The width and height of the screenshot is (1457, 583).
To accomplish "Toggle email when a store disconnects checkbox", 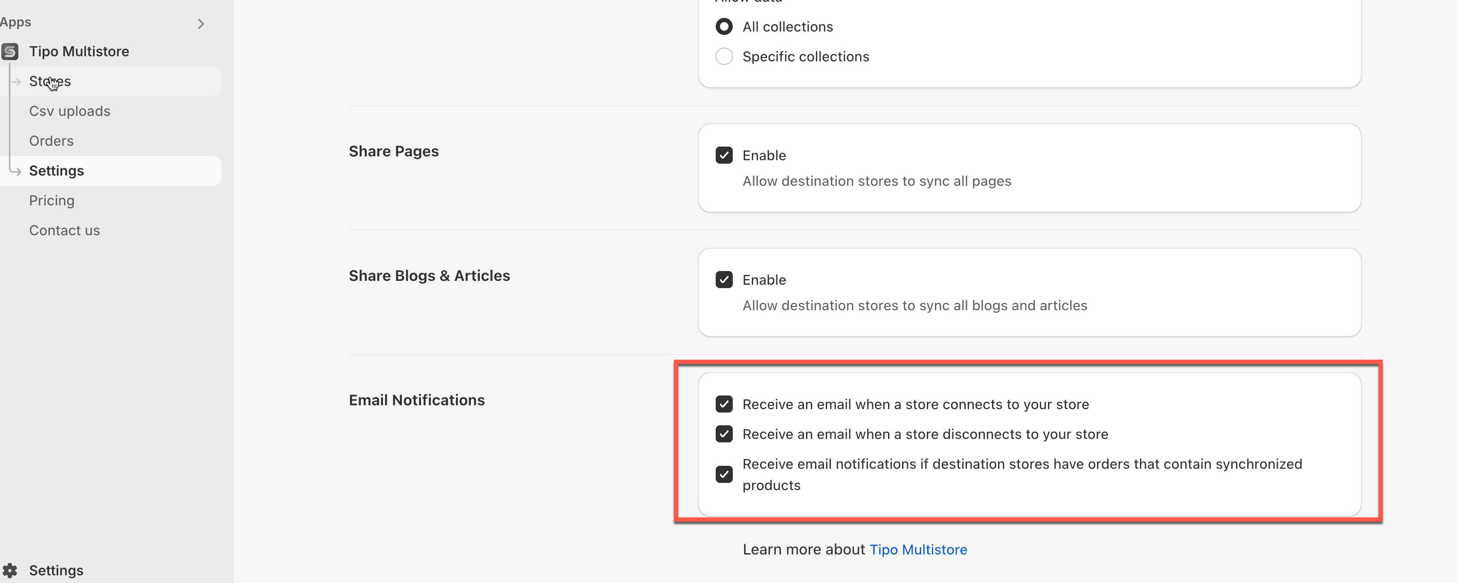I will coord(724,434).
